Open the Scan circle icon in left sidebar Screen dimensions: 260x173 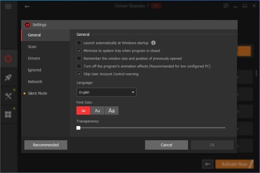coord(8,59)
